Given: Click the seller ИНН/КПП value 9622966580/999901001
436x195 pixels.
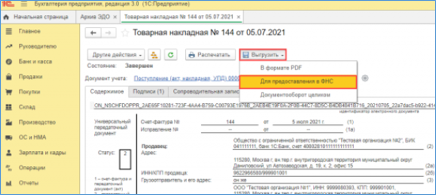Looking at the screenshot, I should 260,173.
